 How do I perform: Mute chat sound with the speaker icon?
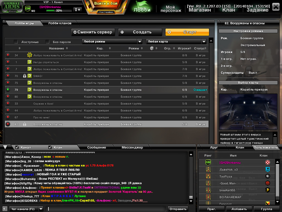point(5,209)
